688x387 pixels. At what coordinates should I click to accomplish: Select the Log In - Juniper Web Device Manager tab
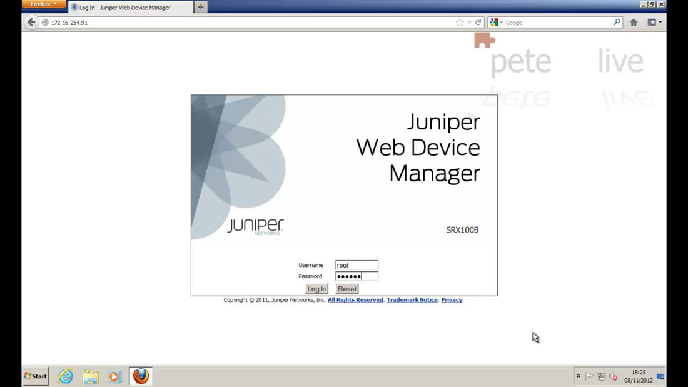point(130,8)
